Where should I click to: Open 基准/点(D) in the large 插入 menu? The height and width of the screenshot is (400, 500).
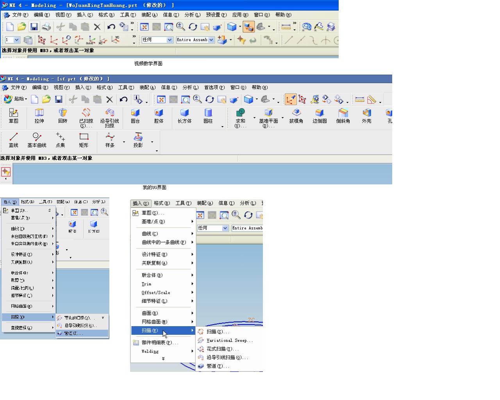[163, 222]
